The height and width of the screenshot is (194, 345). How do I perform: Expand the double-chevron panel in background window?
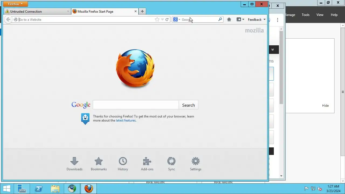[x=272, y=50]
